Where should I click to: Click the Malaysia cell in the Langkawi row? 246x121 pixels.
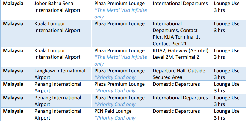pos(16,74)
